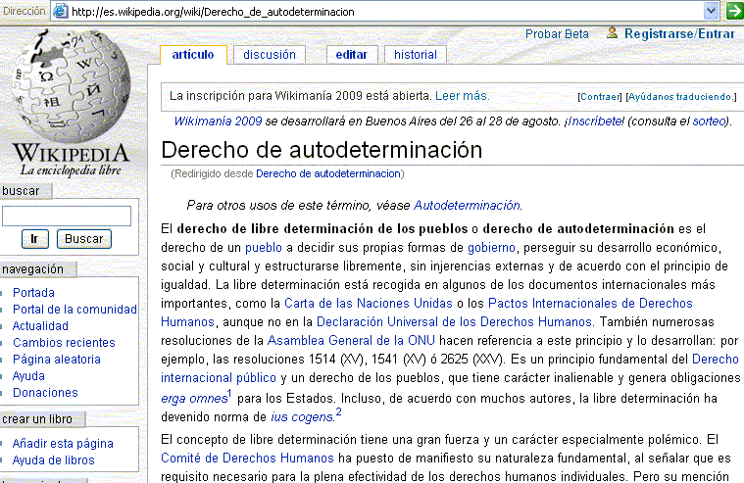Image resolution: width=744 pixels, height=483 pixels.
Task: Open the Donaciones link
Action: coord(45,393)
